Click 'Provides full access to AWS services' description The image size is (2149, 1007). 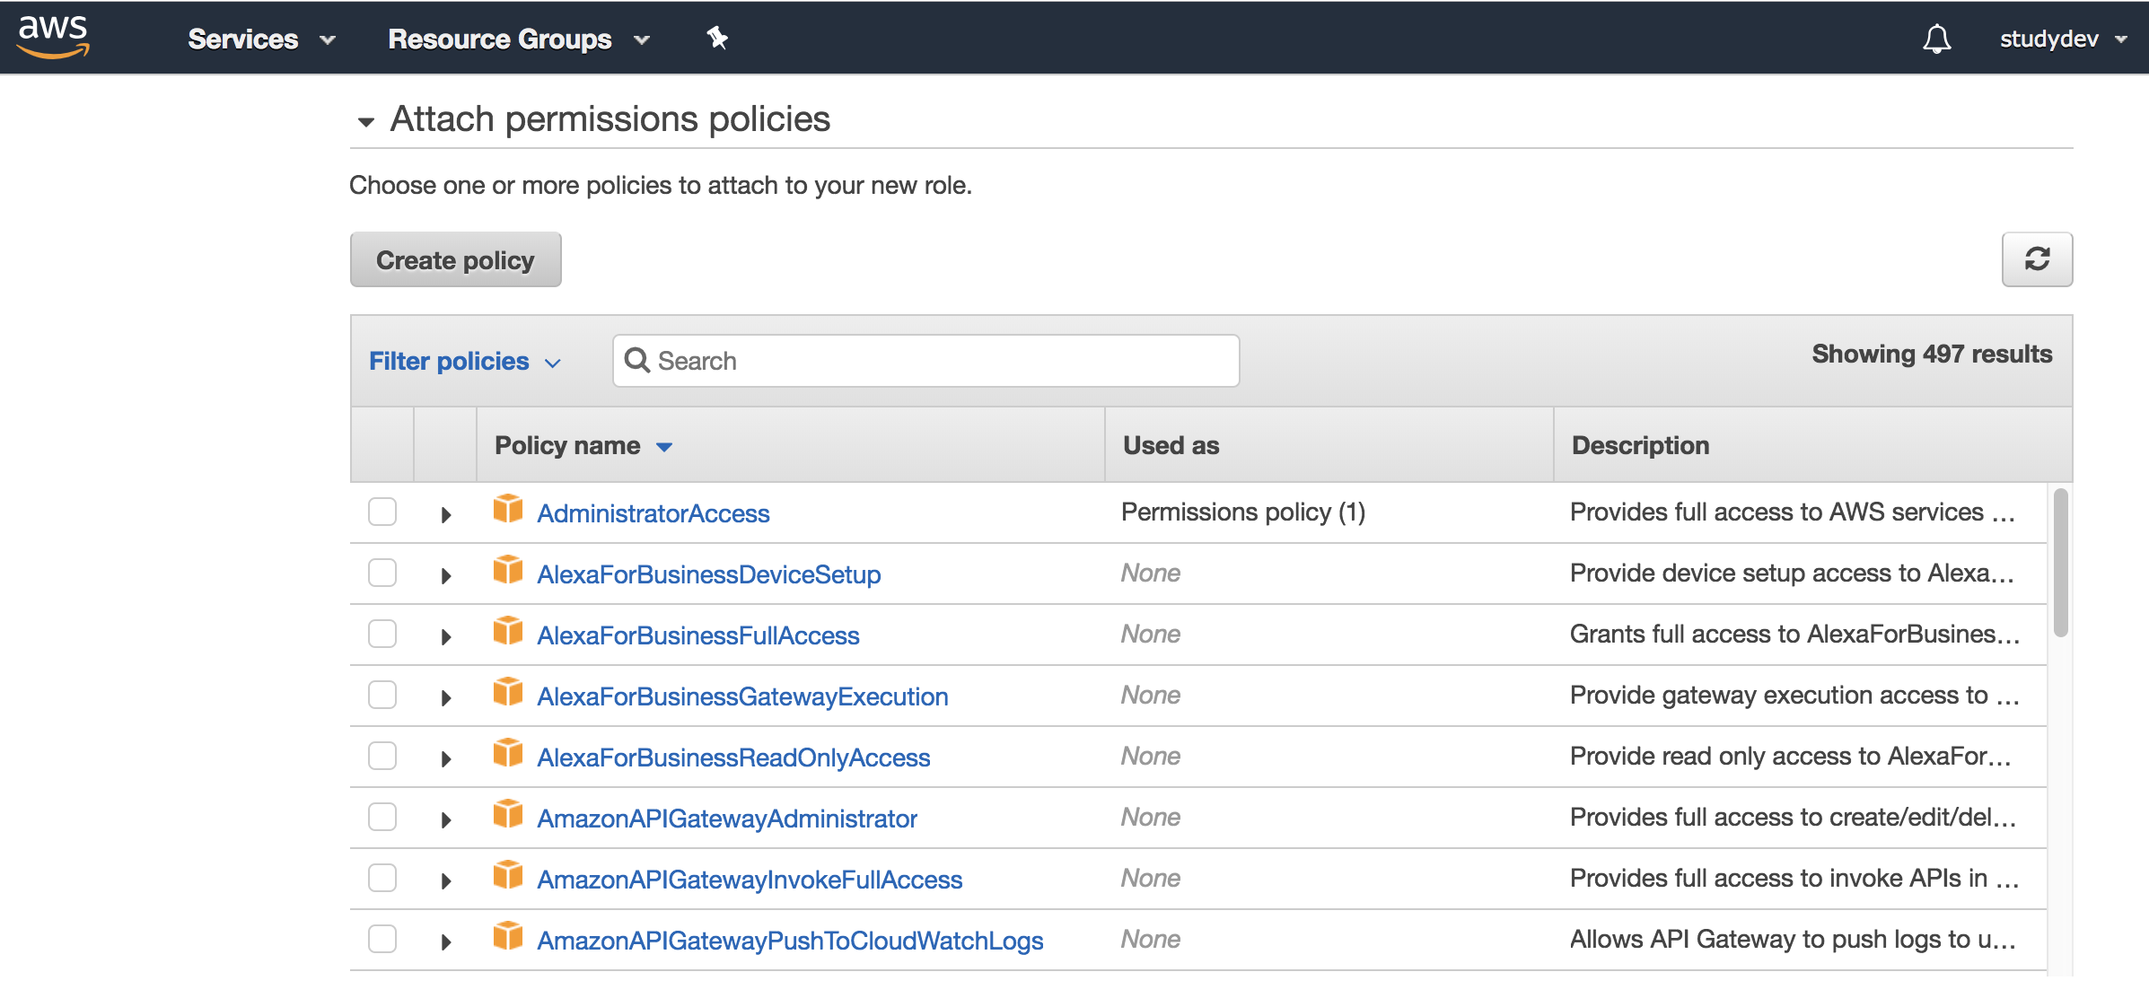click(1792, 512)
